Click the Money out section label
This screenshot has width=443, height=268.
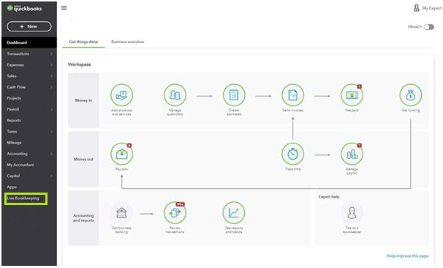point(83,159)
